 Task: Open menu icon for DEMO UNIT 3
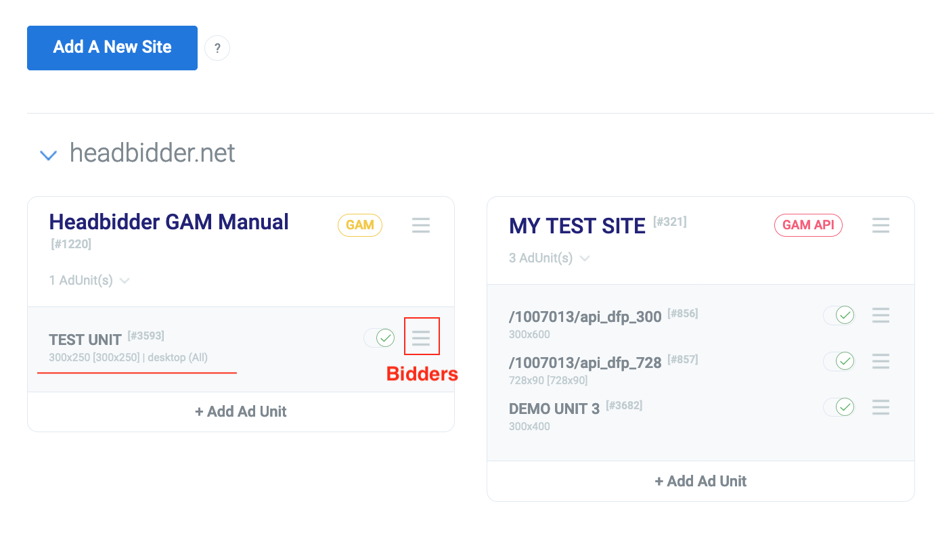881,407
